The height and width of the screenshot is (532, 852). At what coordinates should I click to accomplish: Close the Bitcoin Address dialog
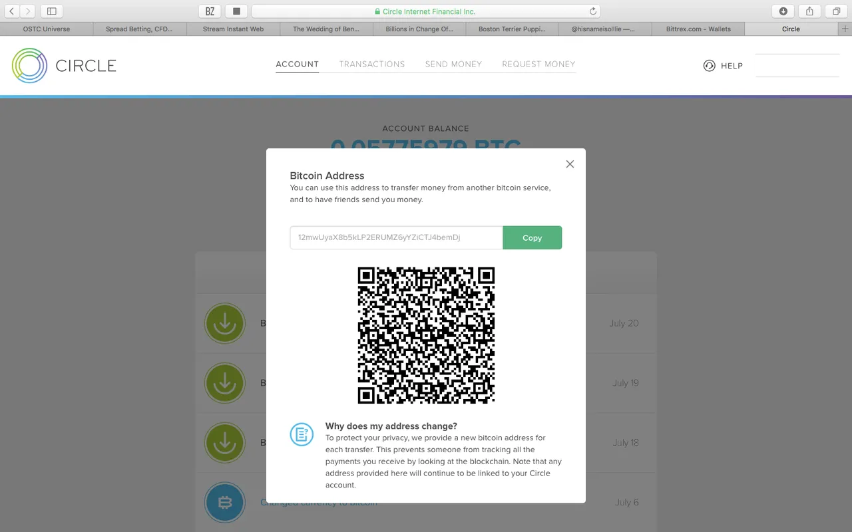[x=570, y=164]
